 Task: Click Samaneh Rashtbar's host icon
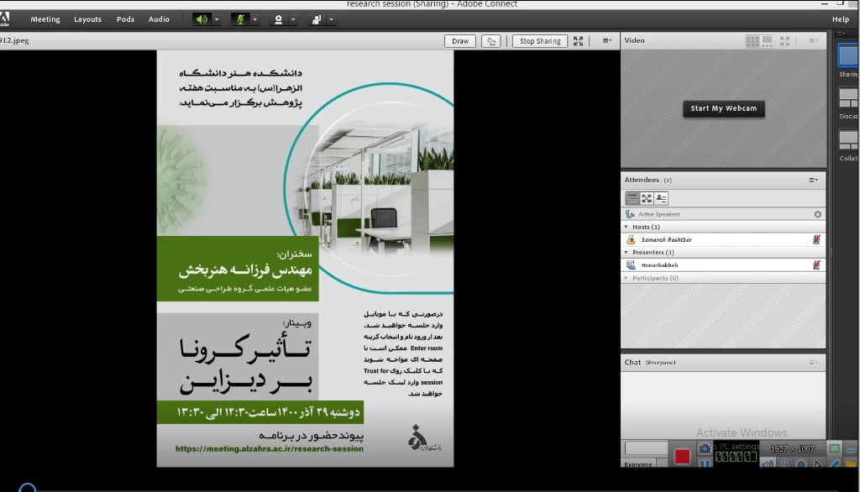click(631, 239)
